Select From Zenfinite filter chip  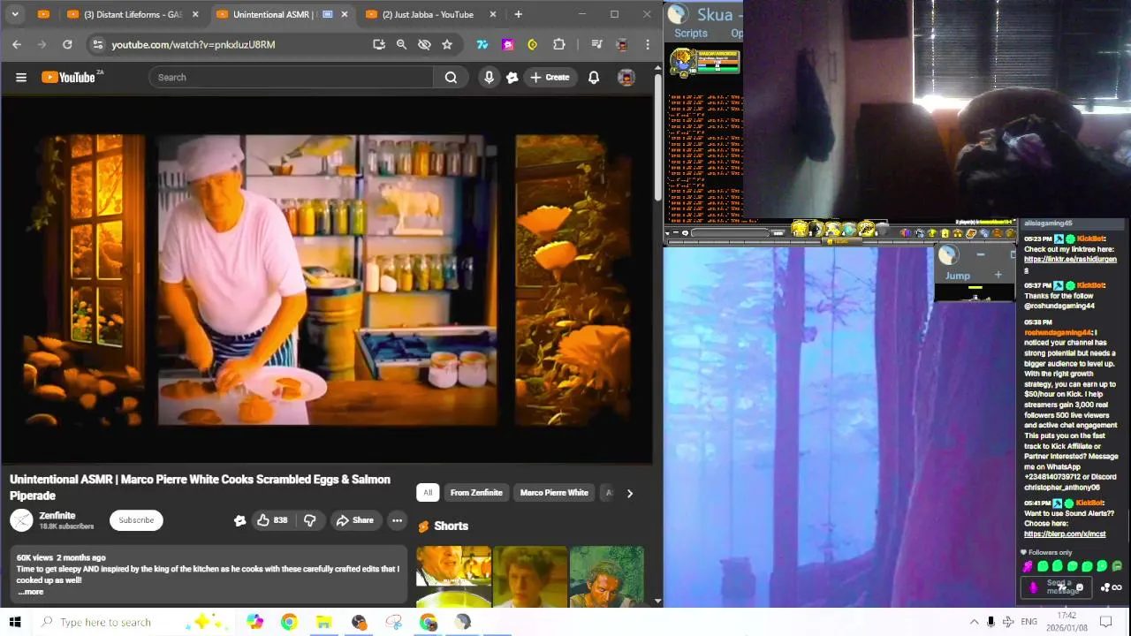(475, 493)
